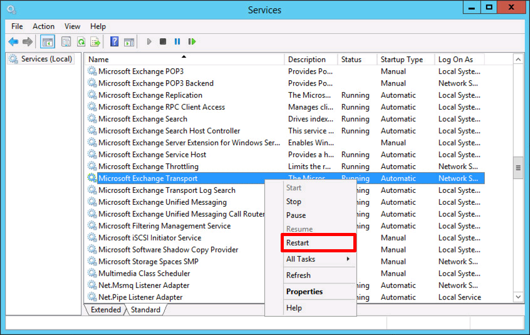Sort by the Description column header
Image resolution: width=530 pixels, height=335 pixels.
click(x=311, y=59)
